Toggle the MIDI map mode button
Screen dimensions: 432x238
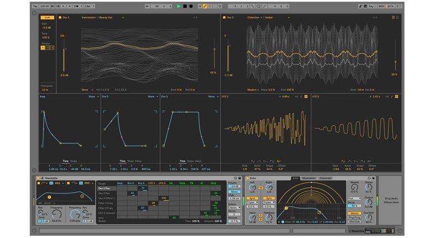tap(382, 6)
